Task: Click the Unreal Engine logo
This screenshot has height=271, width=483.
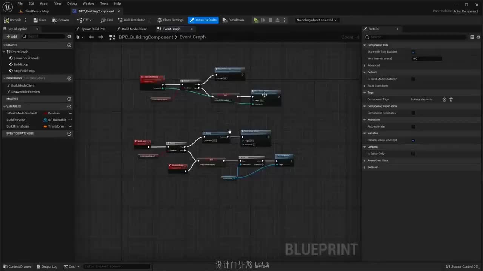Action: (8, 7)
